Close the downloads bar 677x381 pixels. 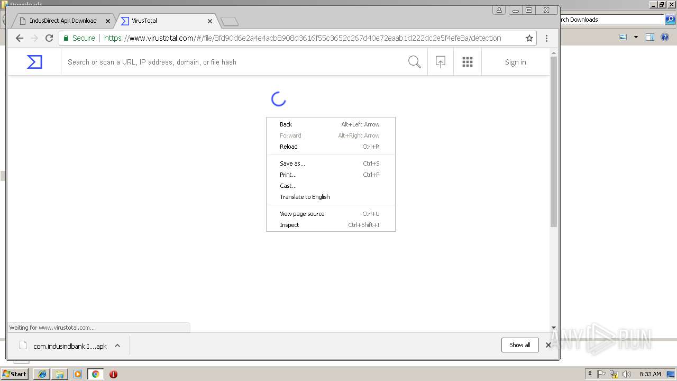(x=548, y=345)
